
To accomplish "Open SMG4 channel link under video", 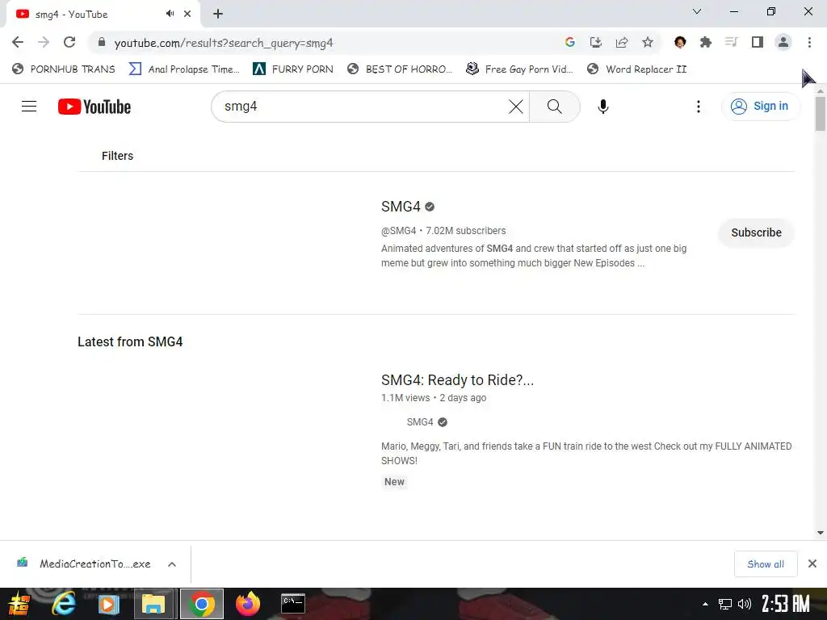I will (420, 422).
